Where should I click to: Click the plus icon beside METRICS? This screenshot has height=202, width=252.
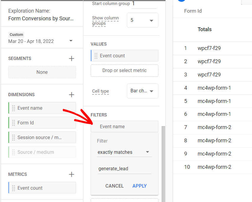point(71,174)
